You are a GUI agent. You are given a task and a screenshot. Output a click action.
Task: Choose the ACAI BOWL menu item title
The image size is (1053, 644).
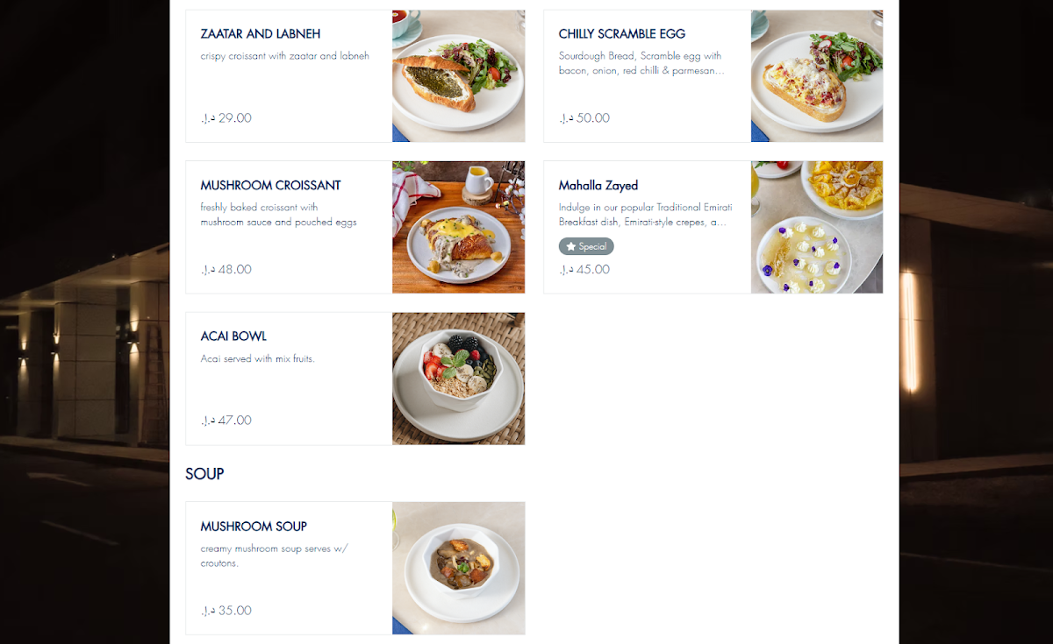233,336
